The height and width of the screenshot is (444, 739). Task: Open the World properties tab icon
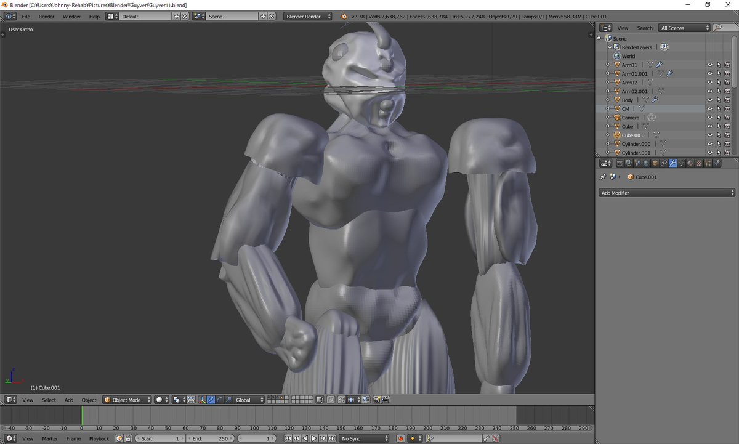tap(646, 163)
